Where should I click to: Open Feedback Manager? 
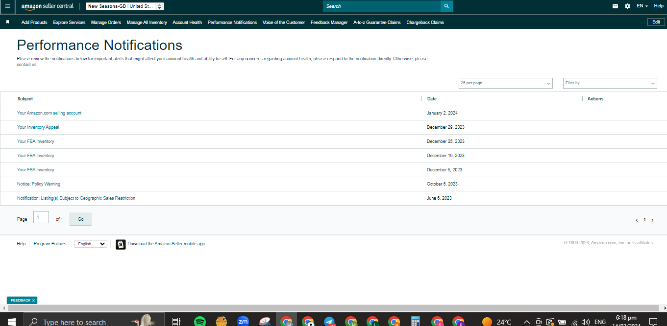pyautogui.click(x=329, y=23)
